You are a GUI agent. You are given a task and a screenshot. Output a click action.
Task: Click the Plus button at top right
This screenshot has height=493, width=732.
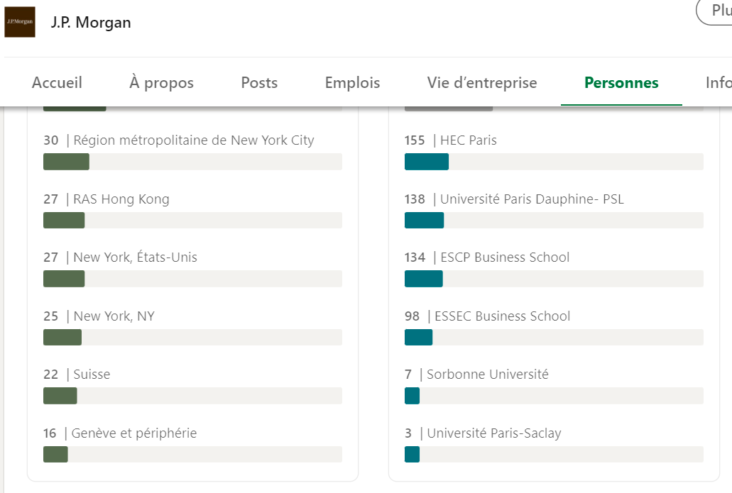pos(714,10)
